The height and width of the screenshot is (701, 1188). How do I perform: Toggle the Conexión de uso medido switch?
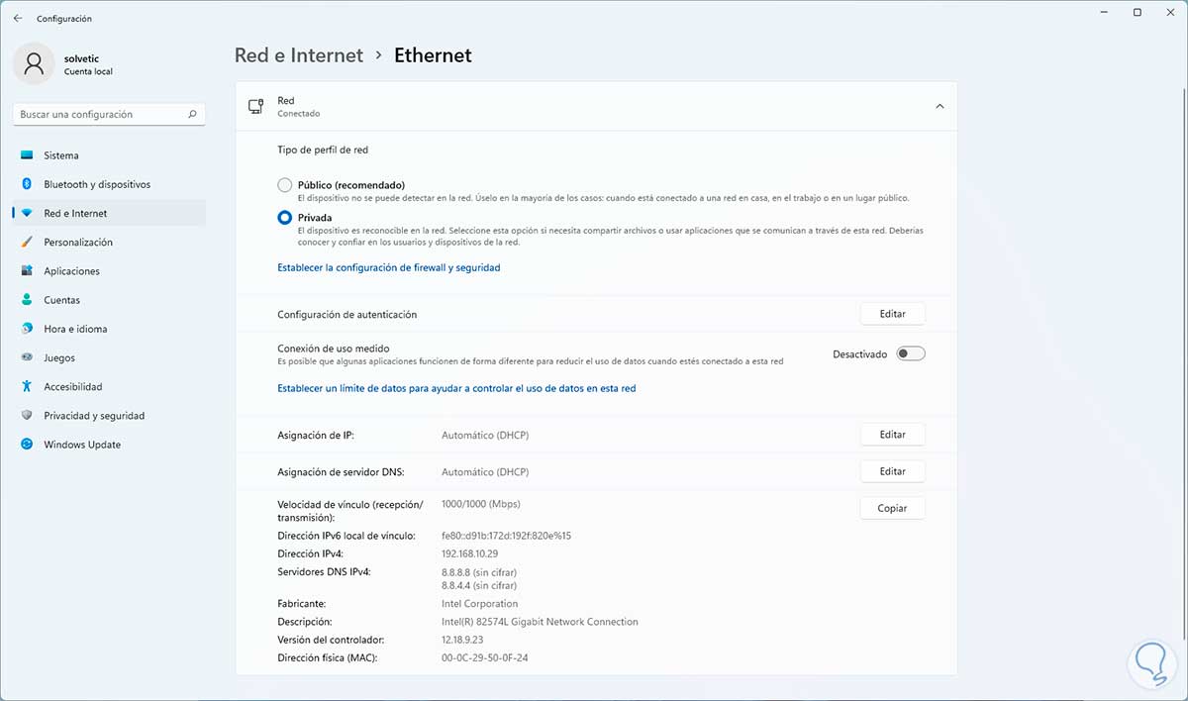(910, 353)
